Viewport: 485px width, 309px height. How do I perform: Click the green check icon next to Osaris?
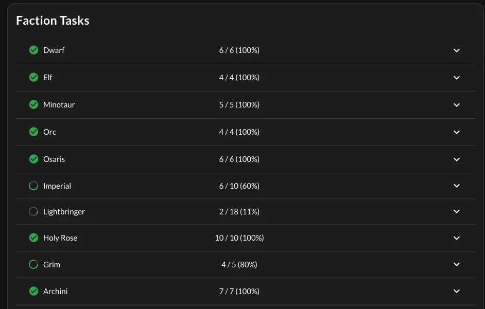click(33, 159)
